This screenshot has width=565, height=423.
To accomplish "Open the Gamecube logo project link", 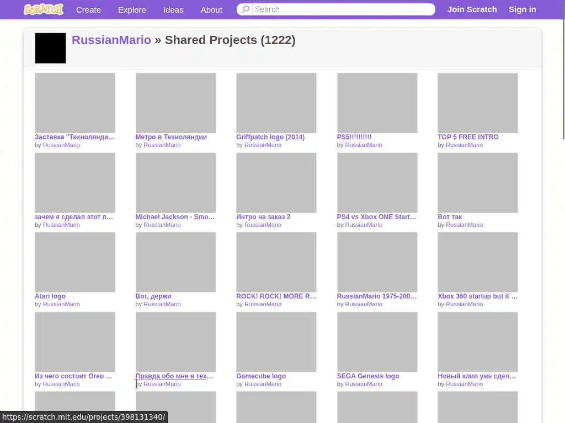I will [261, 376].
